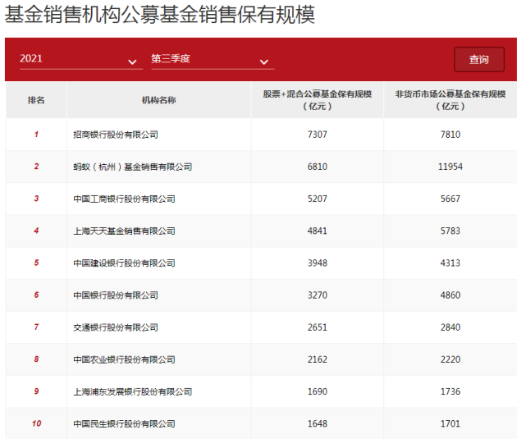
Task: Select value 6810 in 蚂蚁 row
Action: point(318,167)
